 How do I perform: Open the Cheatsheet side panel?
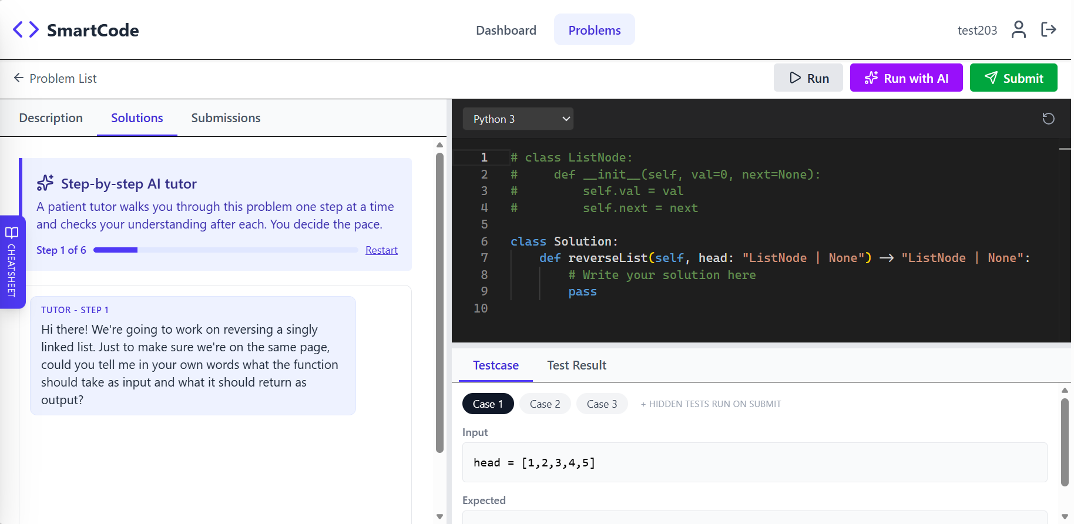pyautogui.click(x=12, y=262)
